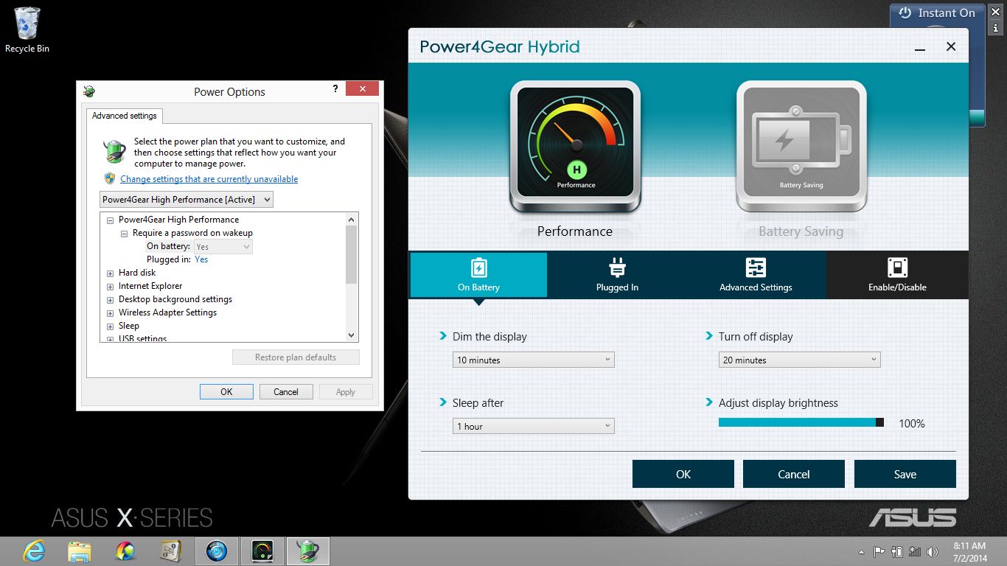Open File Explorer from the taskbar

[x=79, y=551]
